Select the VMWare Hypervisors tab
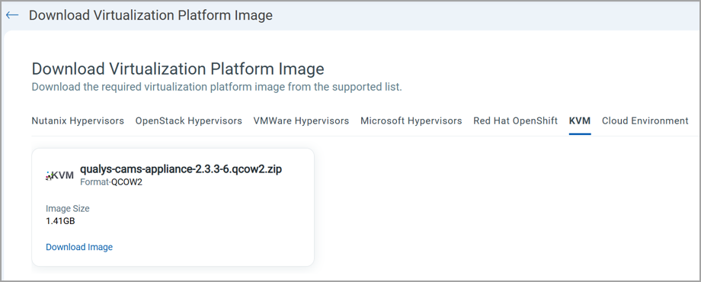701x282 pixels. point(301,120)
